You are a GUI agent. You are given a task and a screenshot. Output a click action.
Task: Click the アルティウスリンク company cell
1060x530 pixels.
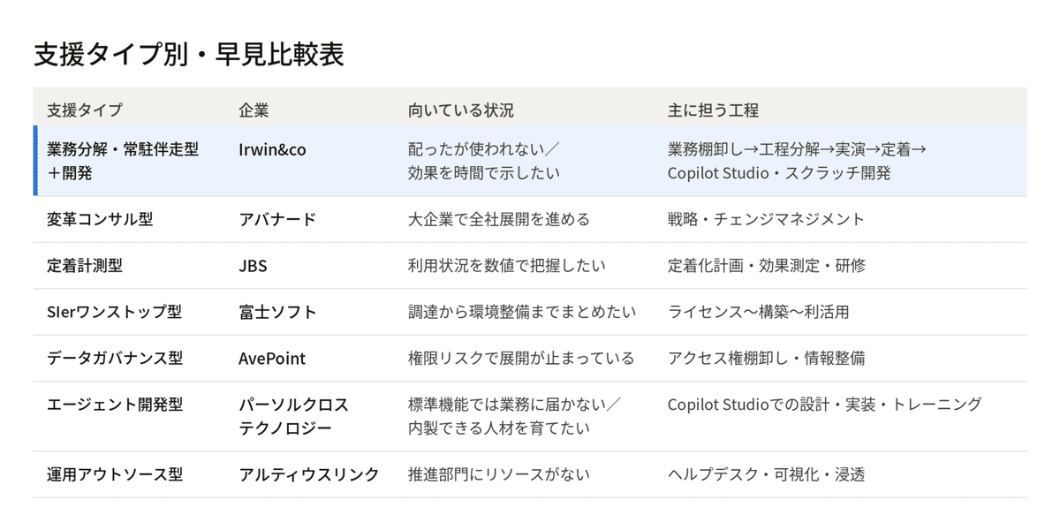[x=309, y=474]
